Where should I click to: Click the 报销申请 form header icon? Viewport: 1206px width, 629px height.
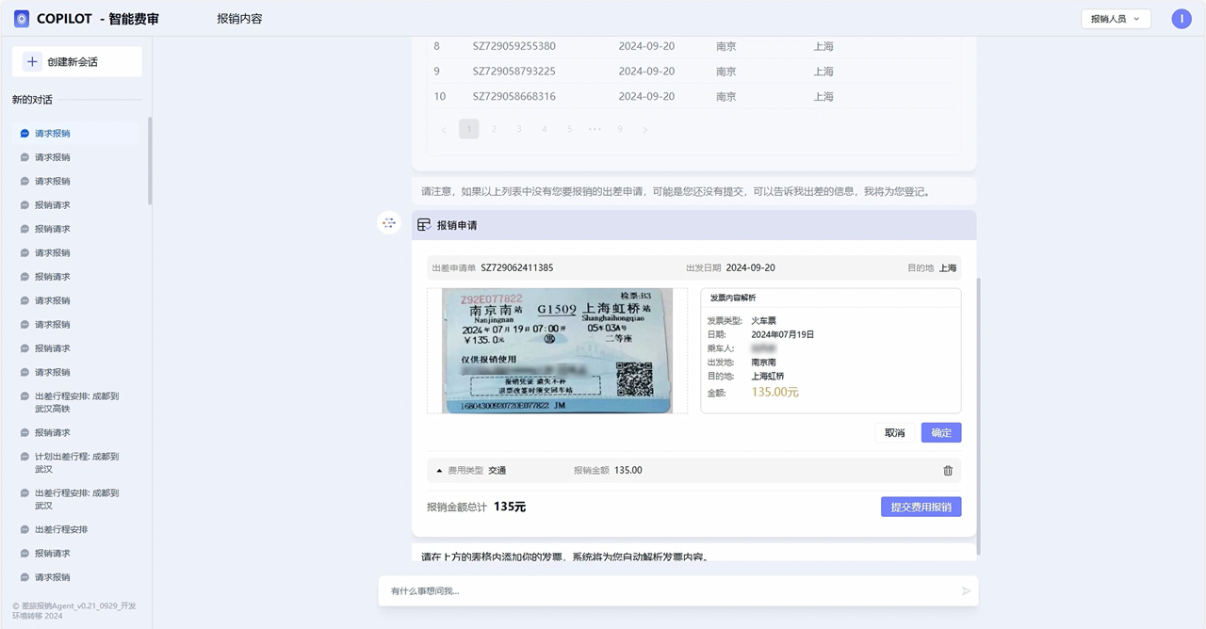[x=424, y=225]
